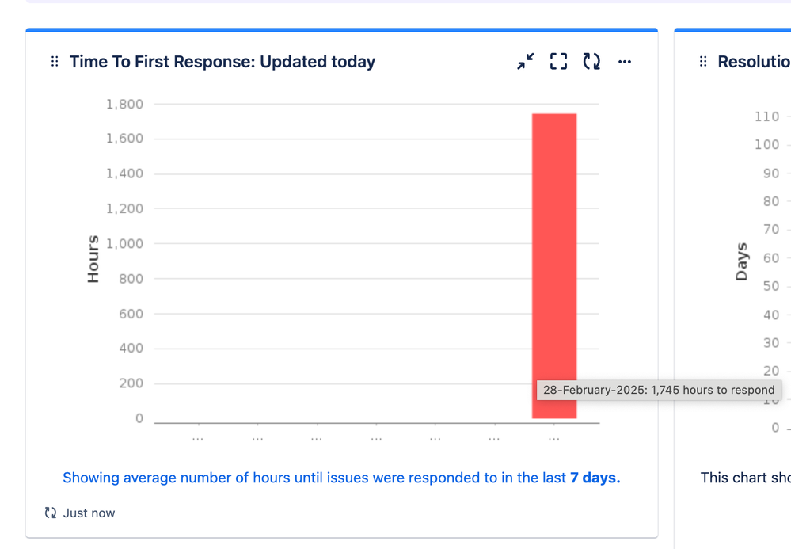Click the Days axis label on the right chart

(741, 260)
